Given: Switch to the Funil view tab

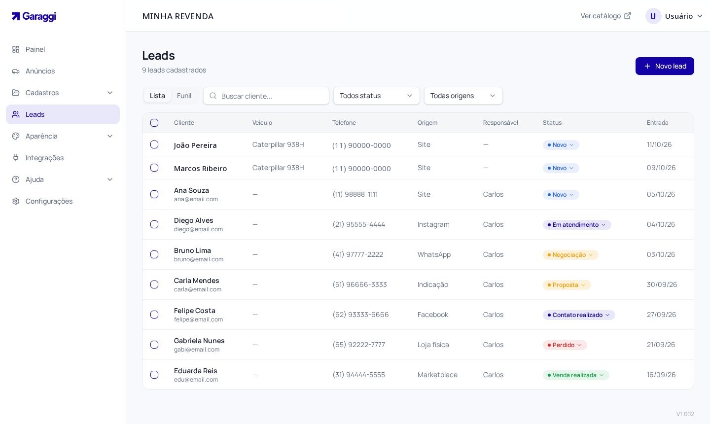Looking at the screenshot, I should point(184,96).
